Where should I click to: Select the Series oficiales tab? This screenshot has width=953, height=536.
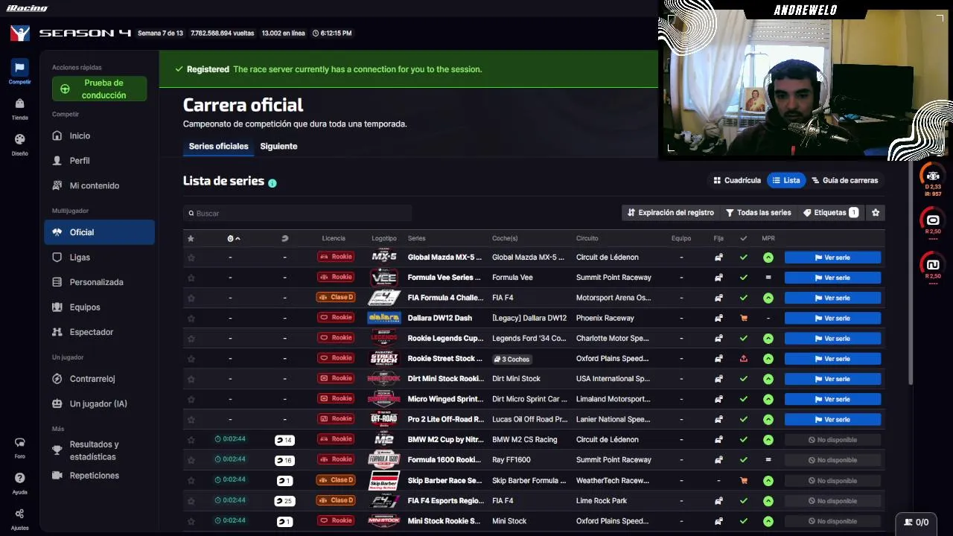[219, 147]
